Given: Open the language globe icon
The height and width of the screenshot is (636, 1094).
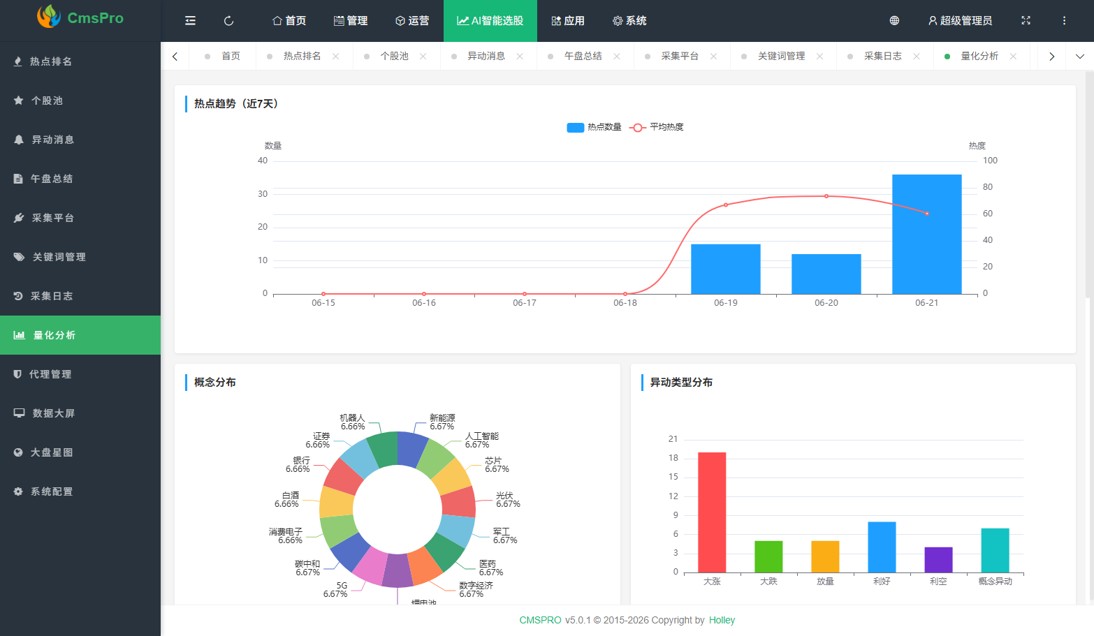Looking at the screenshot, I should pyautogui.click(x=894, y=21).
